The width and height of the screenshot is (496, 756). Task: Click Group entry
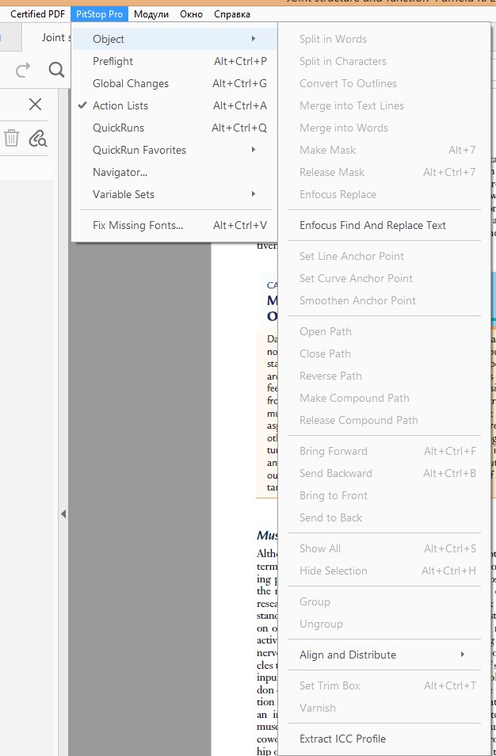[x=384, y=601]
